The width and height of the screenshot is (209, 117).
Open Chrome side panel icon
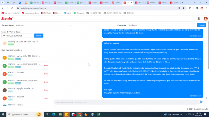[197, 8]
